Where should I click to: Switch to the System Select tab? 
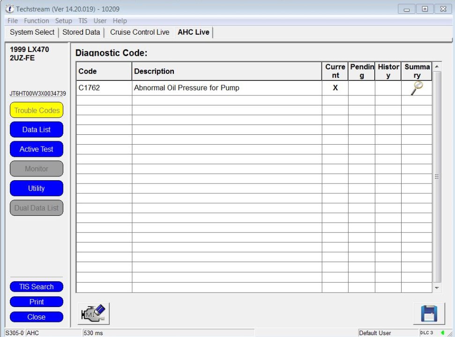(32, 32)
